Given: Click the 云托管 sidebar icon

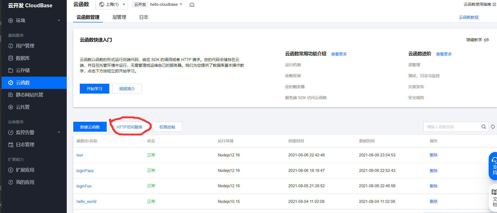Looking at the screenshot, I should tap(11, 107).
